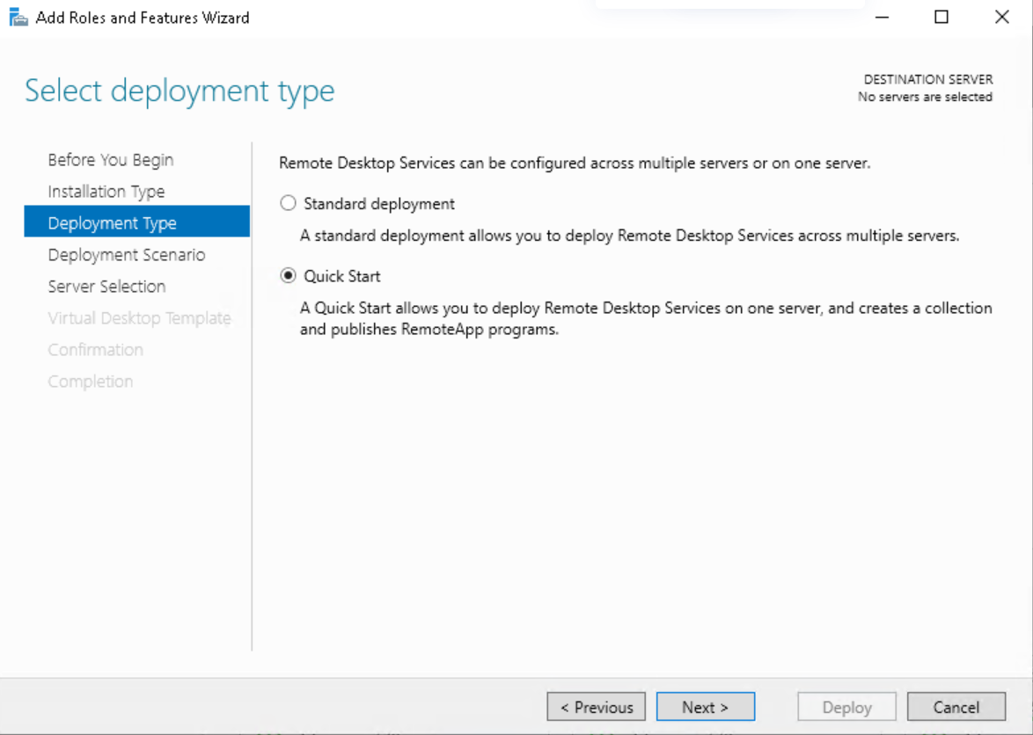Click the Select deployment type heading
The image size is (1033, 735).
[179, 91]
